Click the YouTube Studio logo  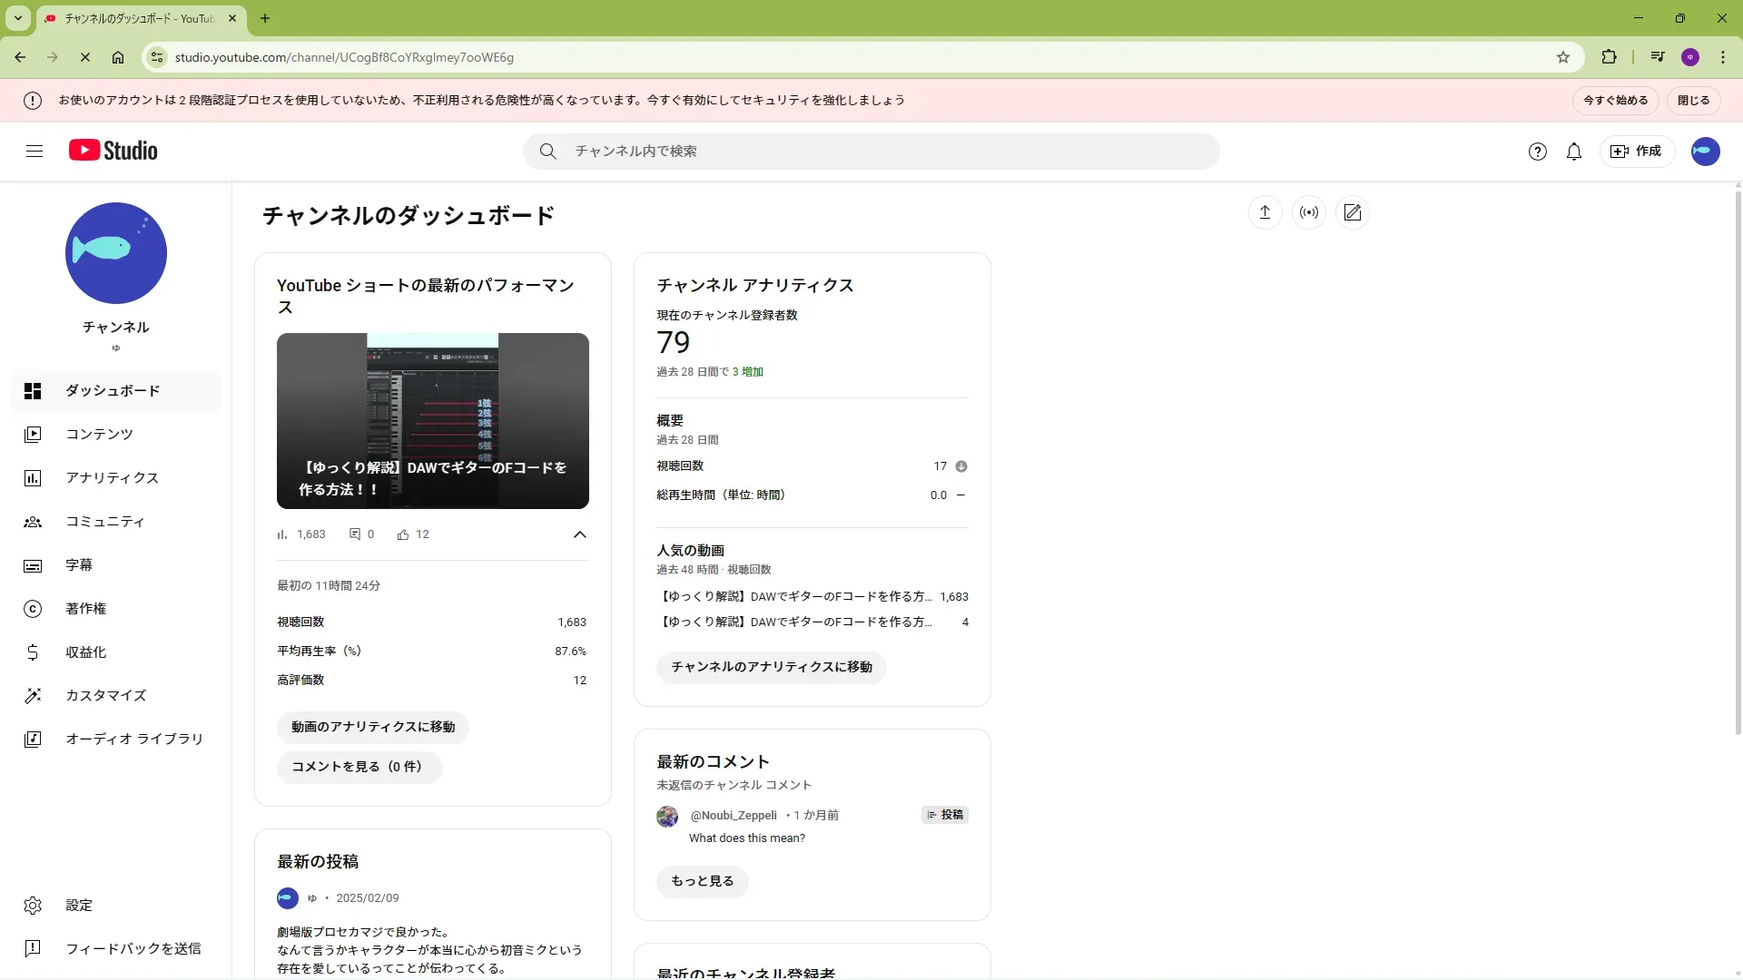(113, 151)
